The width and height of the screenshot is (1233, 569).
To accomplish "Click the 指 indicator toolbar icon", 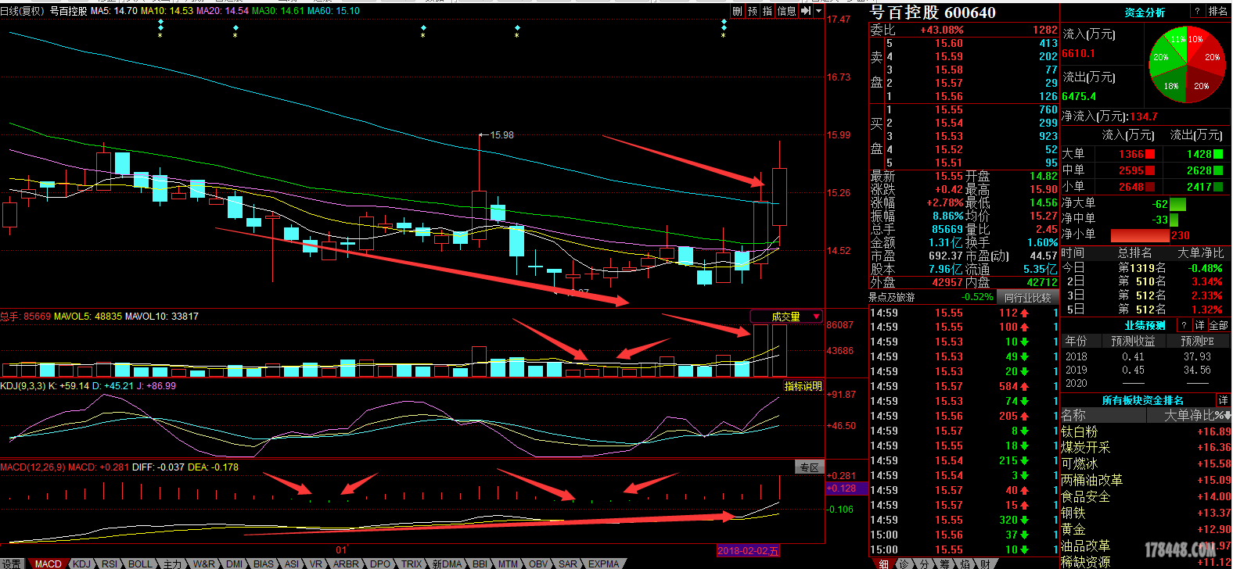I will click(767, 11).
